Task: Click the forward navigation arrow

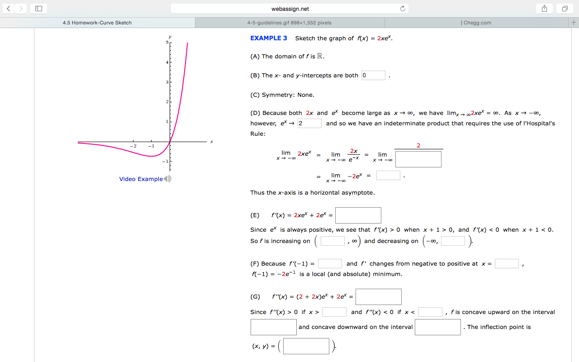Action: pos(20,8)
